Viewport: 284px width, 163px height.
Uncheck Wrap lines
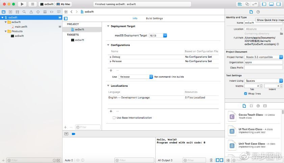coord(246,93)
